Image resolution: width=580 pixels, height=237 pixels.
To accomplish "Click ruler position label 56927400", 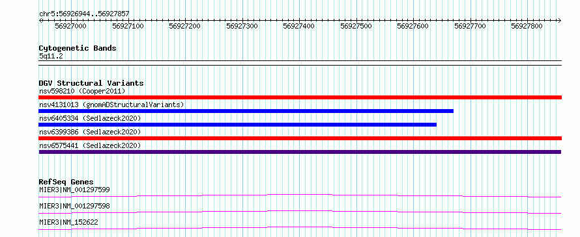I will tap(299, 26).
